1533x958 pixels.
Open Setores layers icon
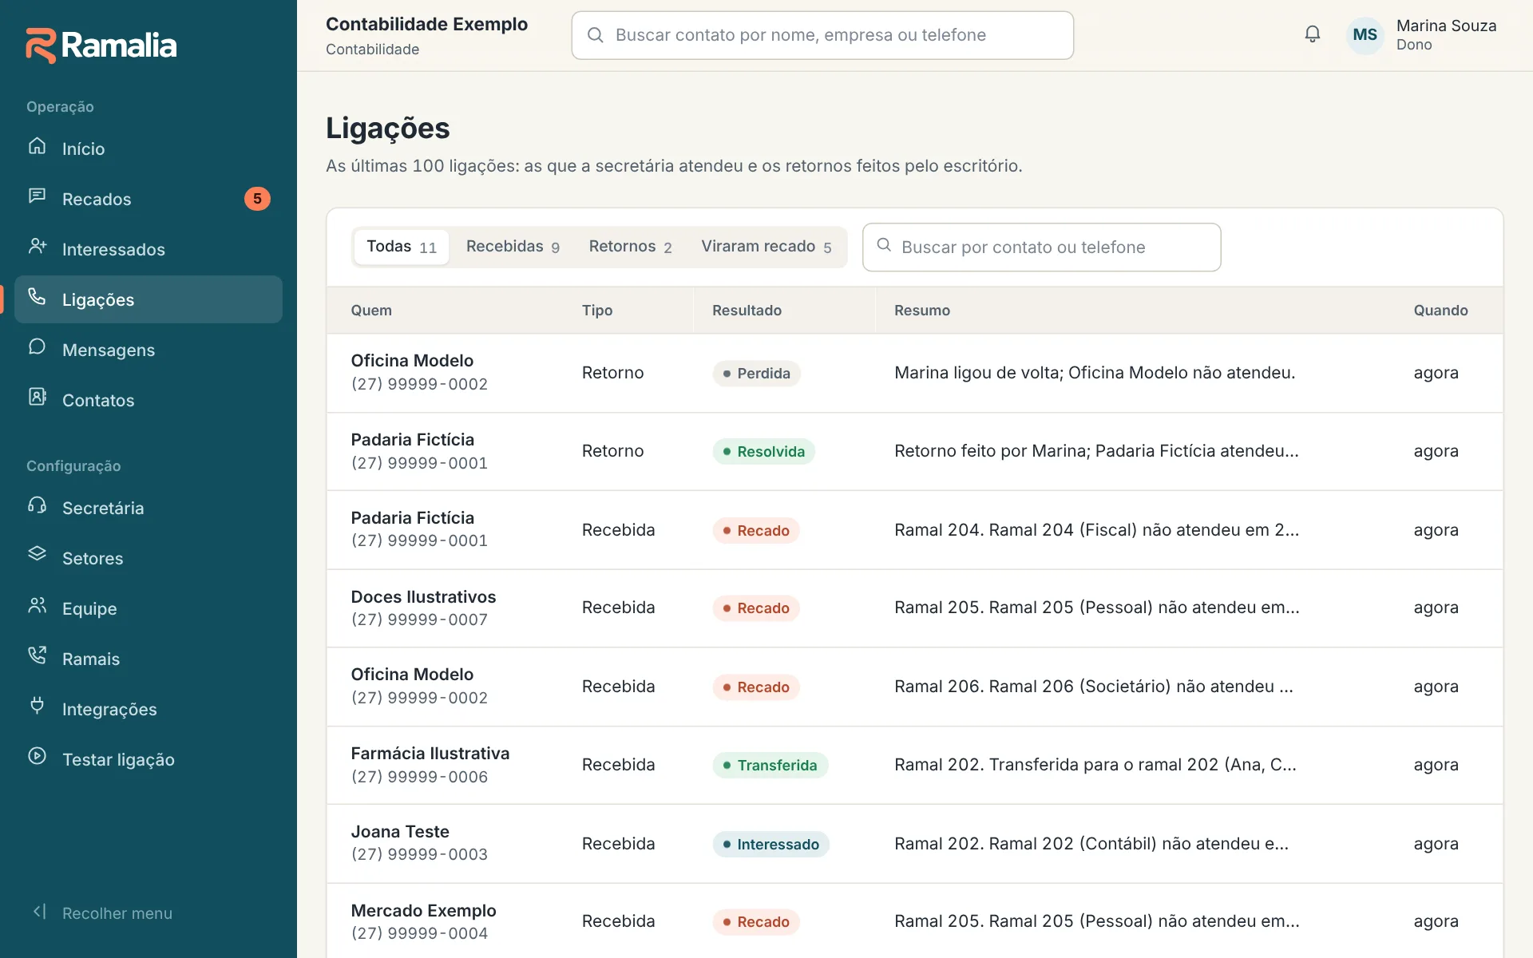(x=37, y=556)
